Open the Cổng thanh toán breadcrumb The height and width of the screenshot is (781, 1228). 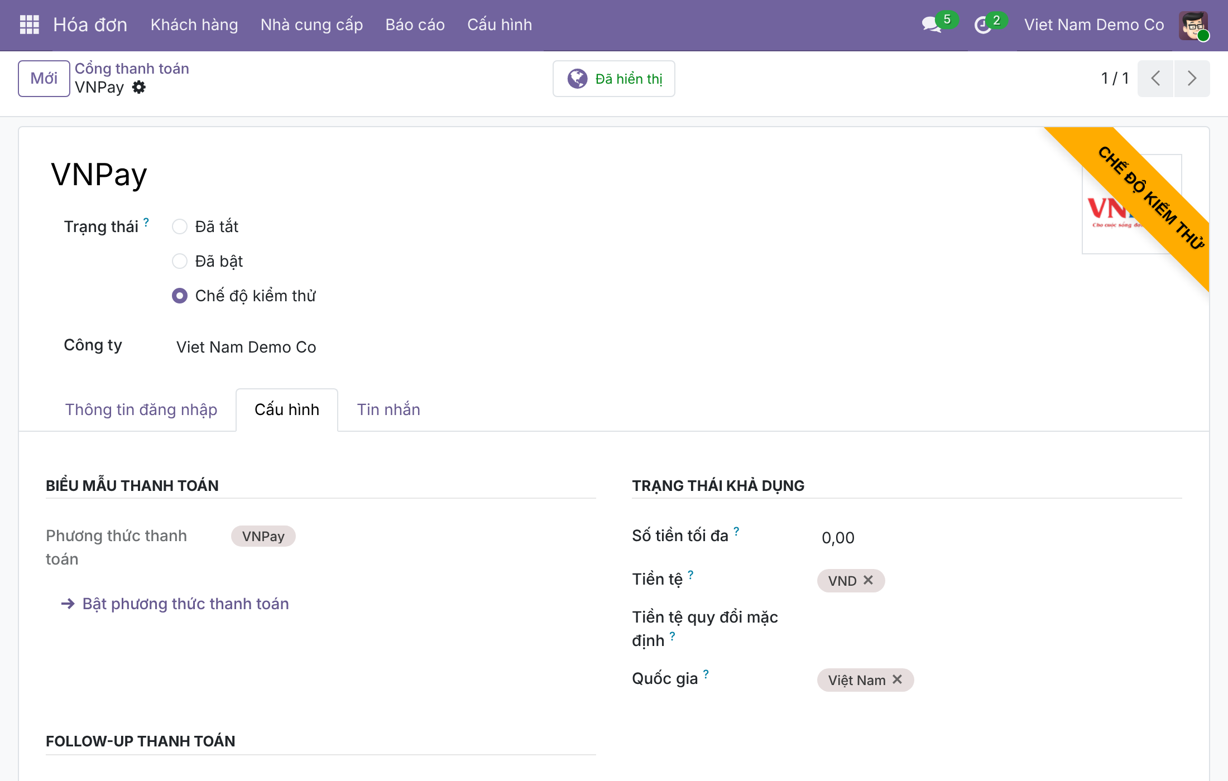(x=132, y=68)
